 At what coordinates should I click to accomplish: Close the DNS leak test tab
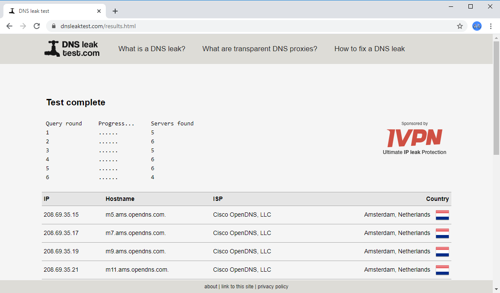tap(99, 11)
